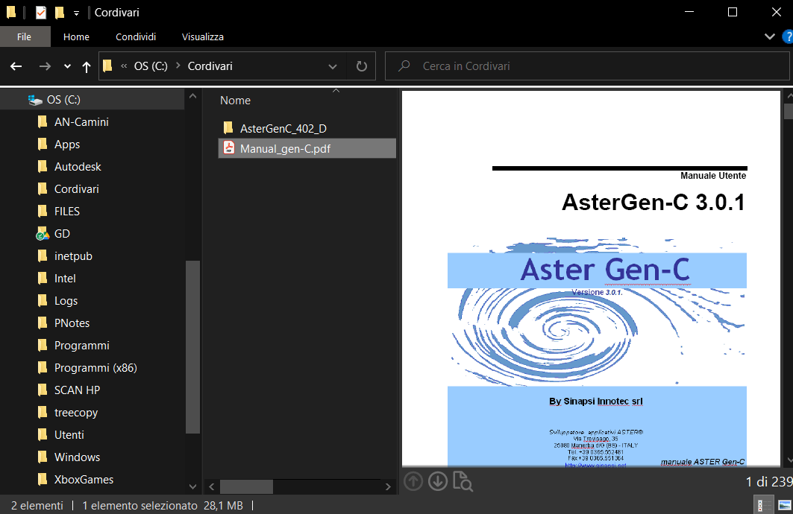Click the Back navigation arrow
This screenshot has height=514, width=793.
(x=16, y=66)
